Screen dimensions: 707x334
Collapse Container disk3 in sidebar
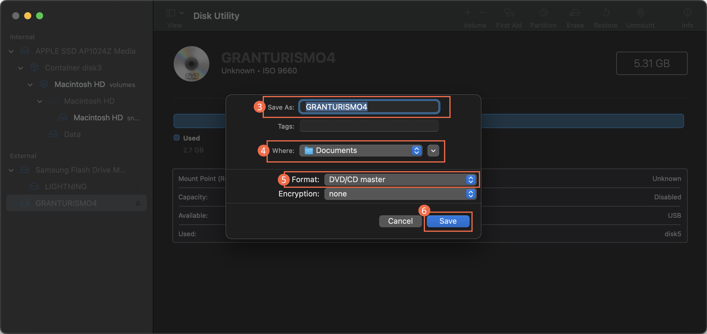pyautogui.click(x=21, y=68)
